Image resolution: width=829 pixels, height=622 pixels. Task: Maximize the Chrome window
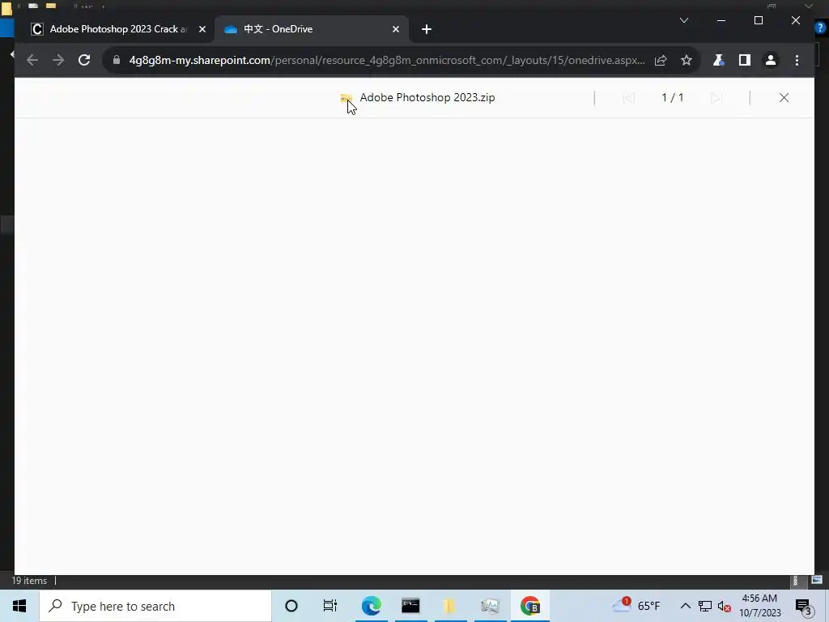[759, 20]
